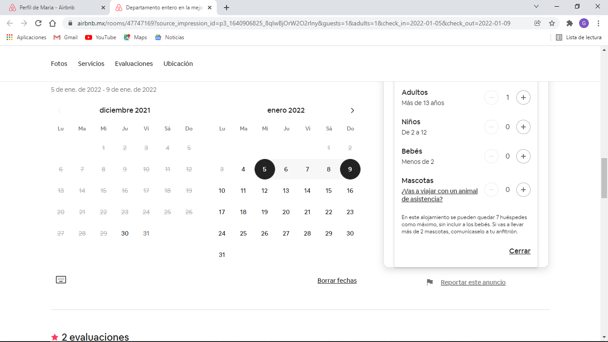The image size is (608, 342).
Task: Close the guests panel with Cerrar
Action: (x=520, y=251)
